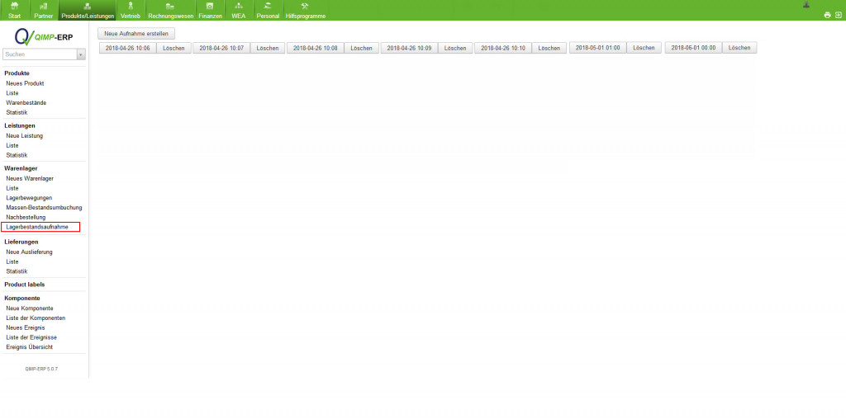Open Massen-Bestandsumbuchung link

tap(45, 207)
